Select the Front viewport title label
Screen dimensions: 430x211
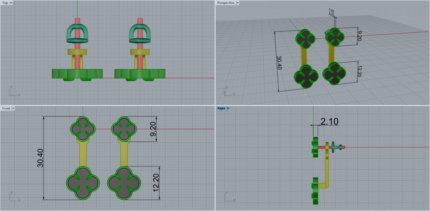6,108
